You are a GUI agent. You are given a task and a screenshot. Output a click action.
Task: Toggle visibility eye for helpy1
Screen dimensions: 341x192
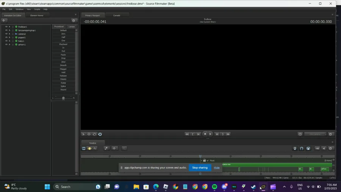(x=6, y=41)
